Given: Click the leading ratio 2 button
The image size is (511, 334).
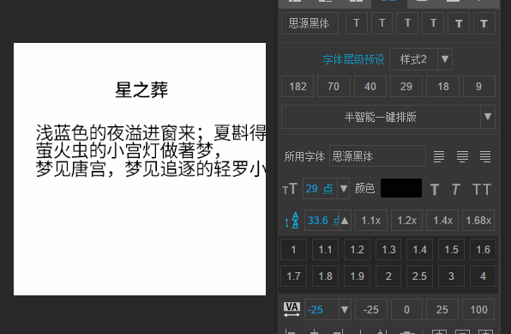Looking at the screenshot, I should coord(388,276).
